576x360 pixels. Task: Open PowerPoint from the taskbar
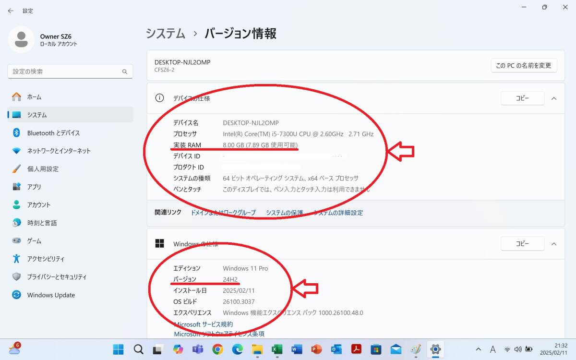(x=316, y=349)
